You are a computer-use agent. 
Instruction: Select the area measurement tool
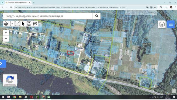tap(17, 24)
